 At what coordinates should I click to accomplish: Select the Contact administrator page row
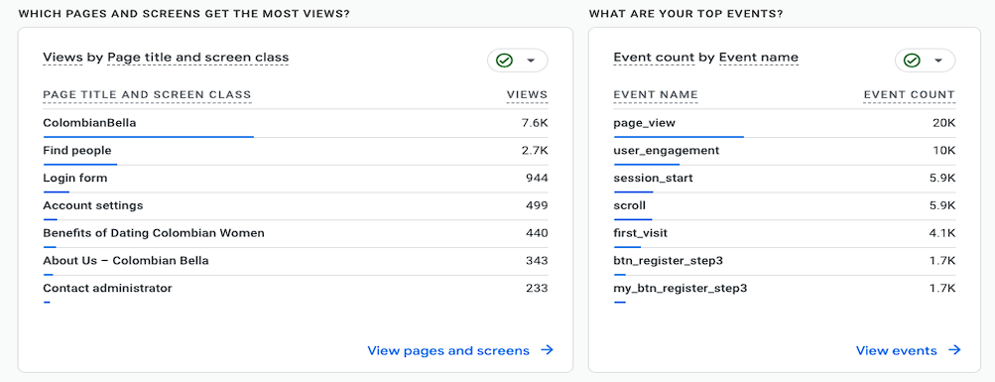[x=295, y=289]
